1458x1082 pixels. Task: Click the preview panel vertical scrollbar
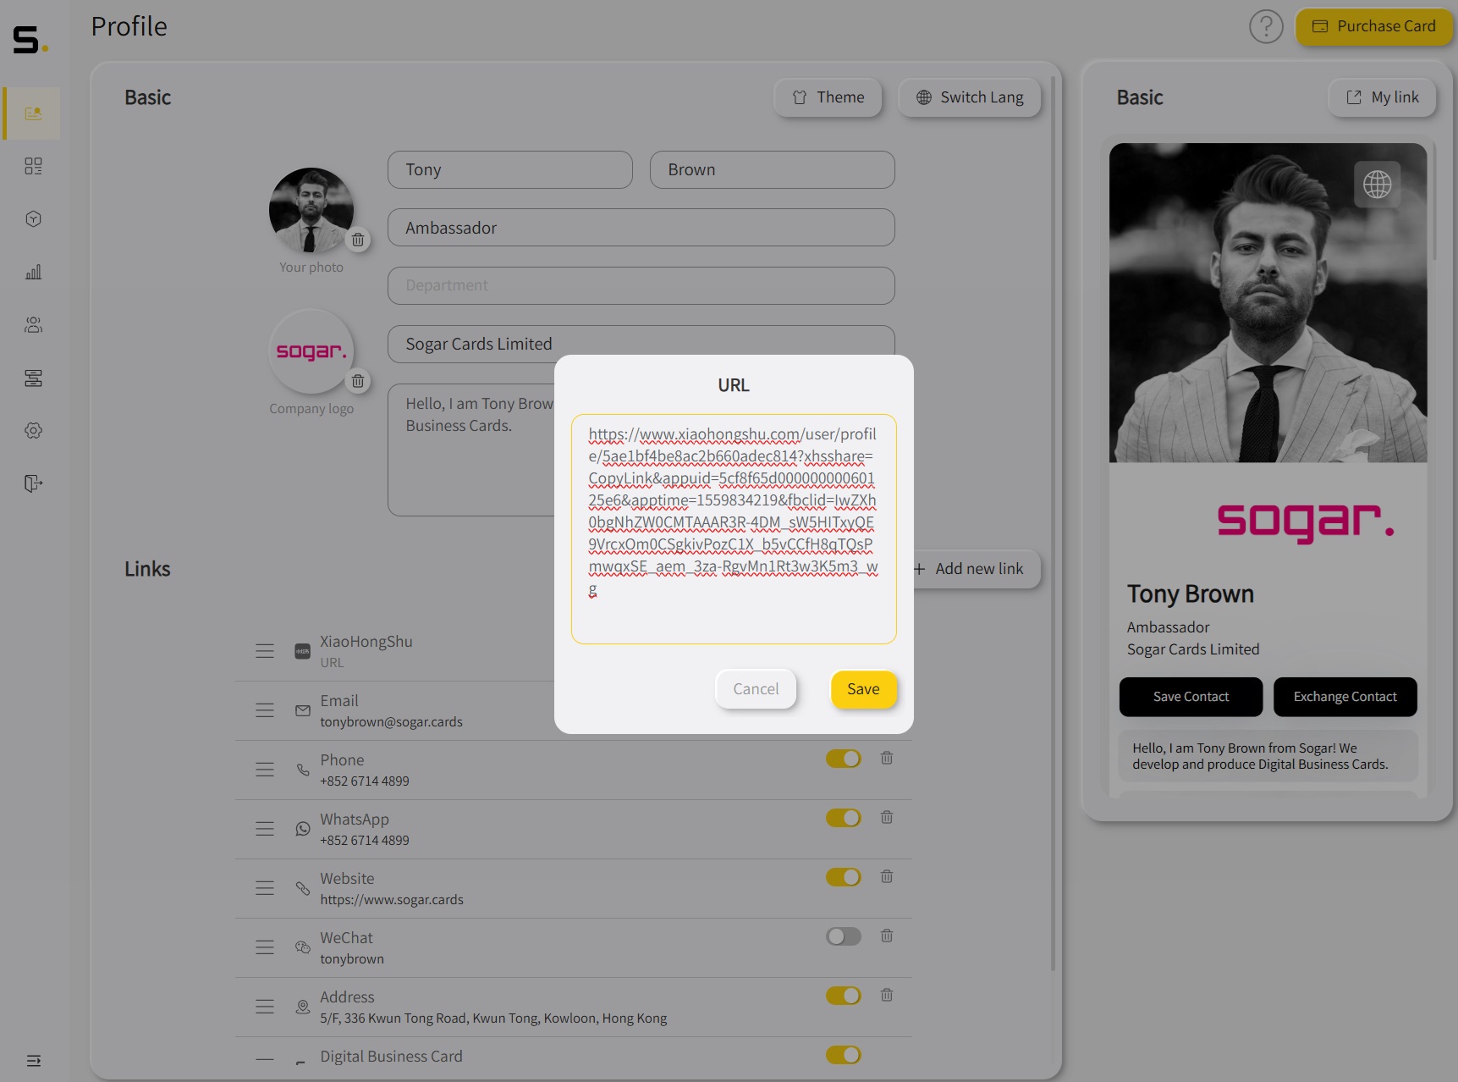click(x=1434, y=201)
